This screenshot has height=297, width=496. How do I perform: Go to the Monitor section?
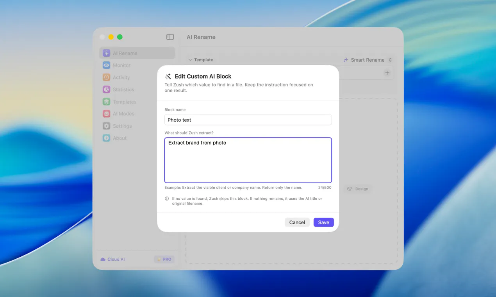coord(121,65)
